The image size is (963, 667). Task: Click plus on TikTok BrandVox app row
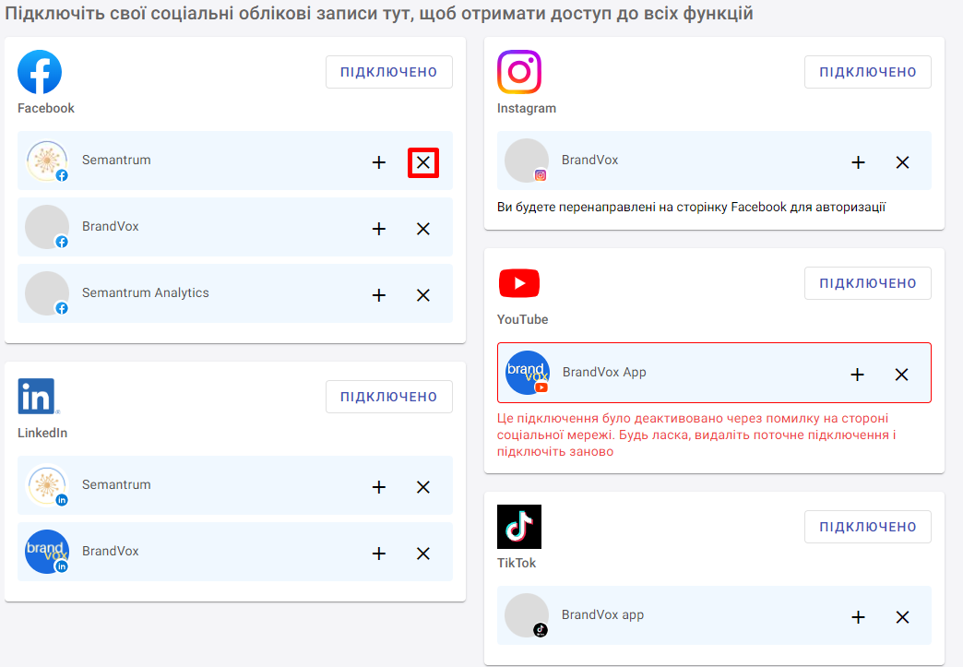pyautogui.click(x=858, y=617)
